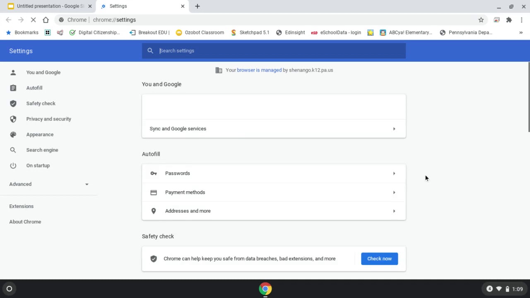Open the Chrome three-dot menu
The width and height of the screenshot is (530, 298).
[522, 20]
